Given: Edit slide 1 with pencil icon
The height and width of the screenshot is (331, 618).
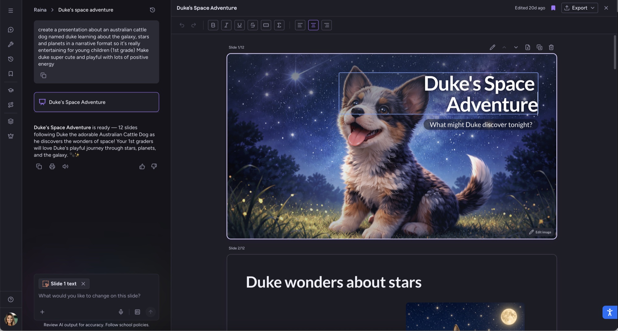Looking at the screenshot, I should (x=493, y=48).
